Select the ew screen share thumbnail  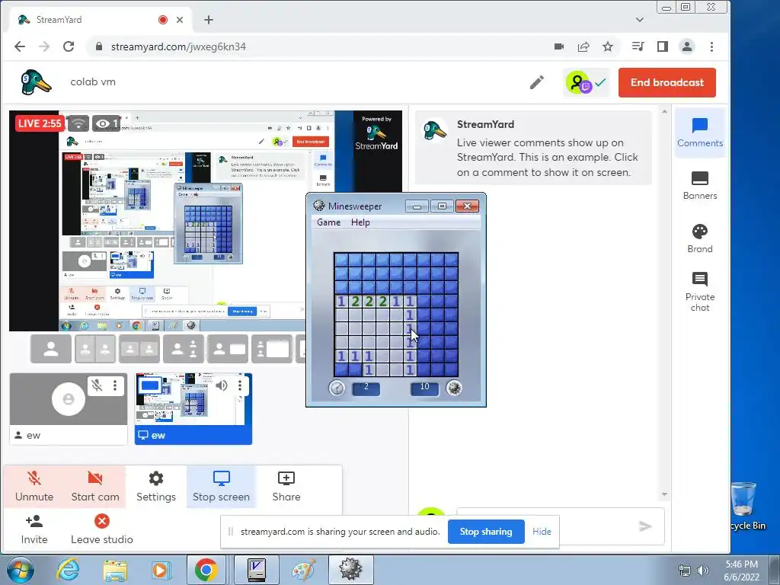coord(193,408)
